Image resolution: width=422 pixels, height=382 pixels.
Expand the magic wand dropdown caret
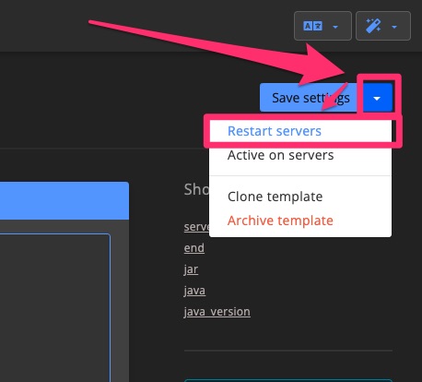(x=394, y=27)
